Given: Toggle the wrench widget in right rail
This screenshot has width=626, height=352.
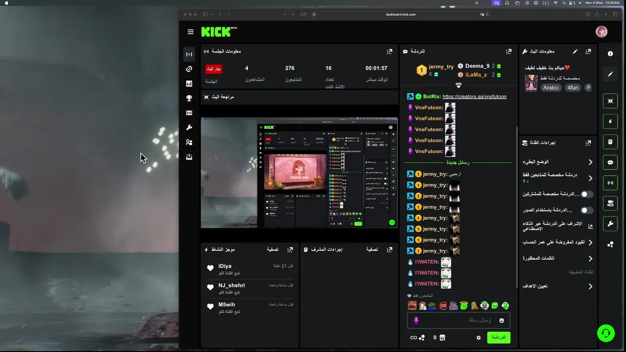Looking at the screenshot, I should click(610, 224).
